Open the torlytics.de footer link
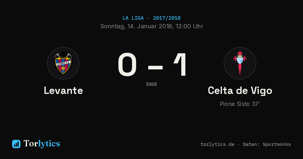The width and height of the screenshot is (303, 159). tap(217, 144)
